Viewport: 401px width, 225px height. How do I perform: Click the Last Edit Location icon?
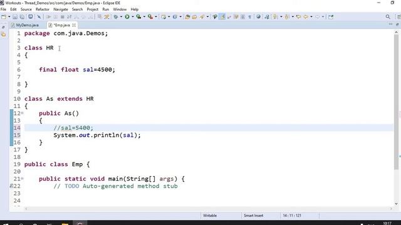tap(298, 17)
